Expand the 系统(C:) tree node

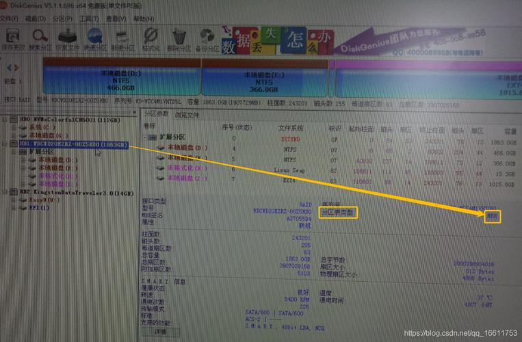coord(14,127)
